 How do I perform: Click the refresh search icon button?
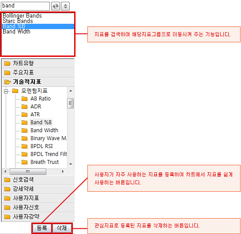[56, 6]
